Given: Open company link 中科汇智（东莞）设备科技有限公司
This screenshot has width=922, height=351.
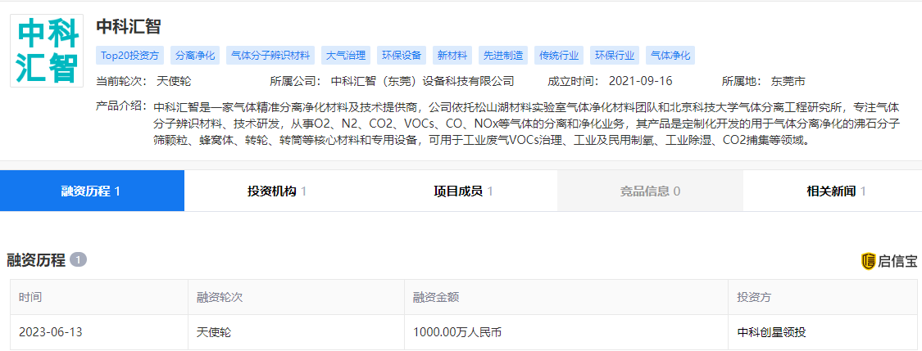Looking at the screenshot, I should (x=423, y=81).
